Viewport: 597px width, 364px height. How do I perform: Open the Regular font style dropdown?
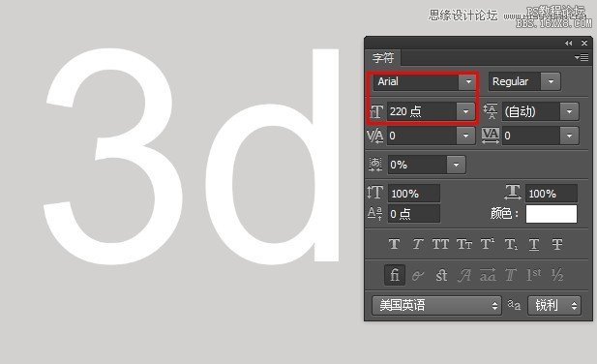pos(551,81)
